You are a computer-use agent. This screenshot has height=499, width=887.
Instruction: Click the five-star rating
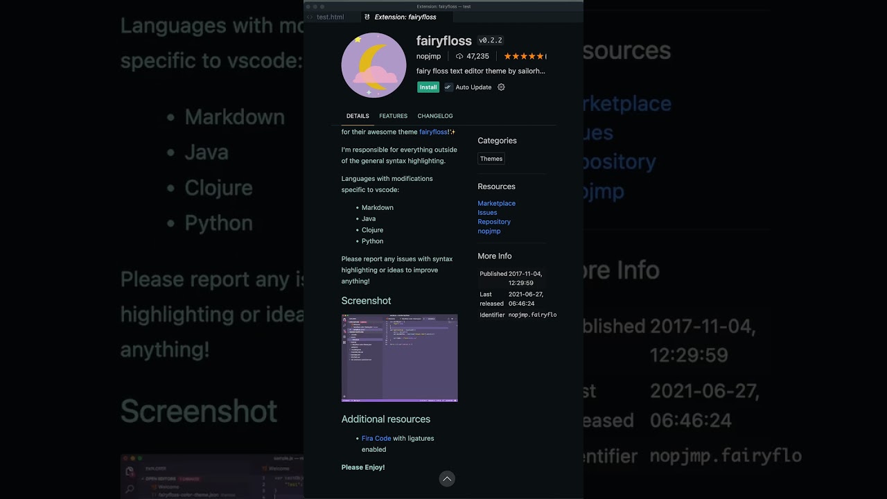coord(525,56)
